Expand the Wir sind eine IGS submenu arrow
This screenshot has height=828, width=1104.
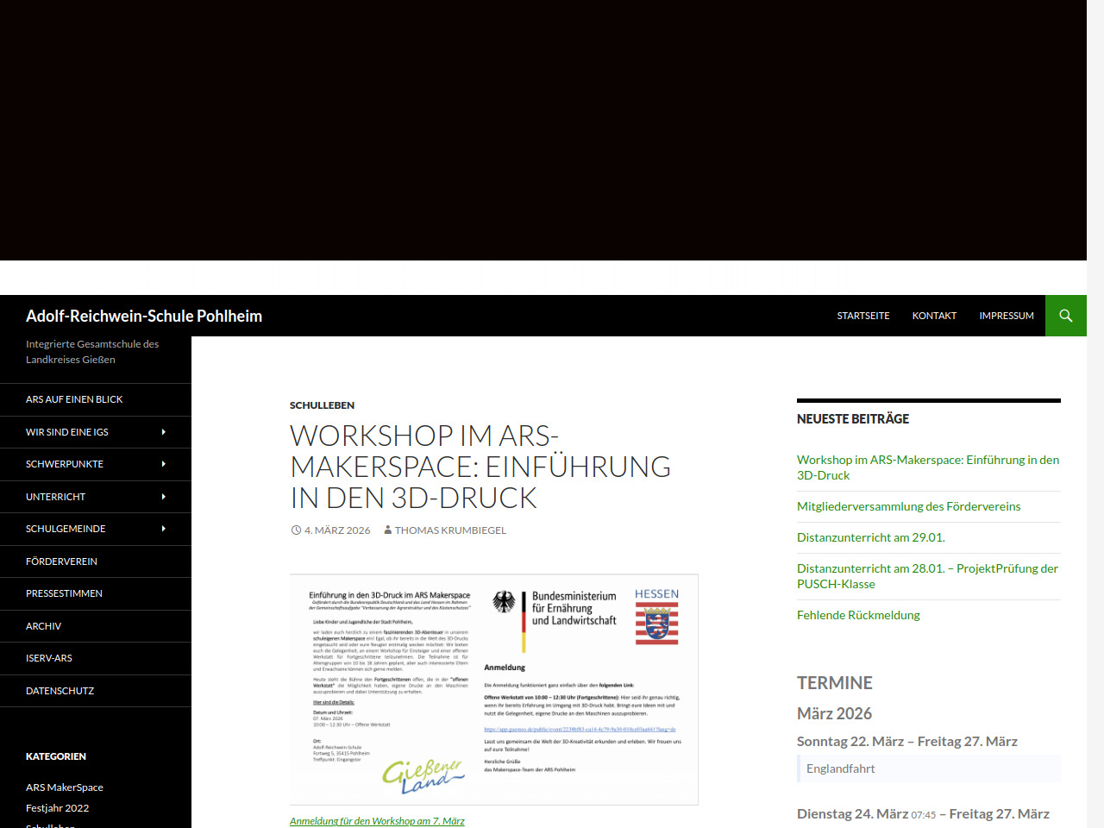click(x=164, y=432)
